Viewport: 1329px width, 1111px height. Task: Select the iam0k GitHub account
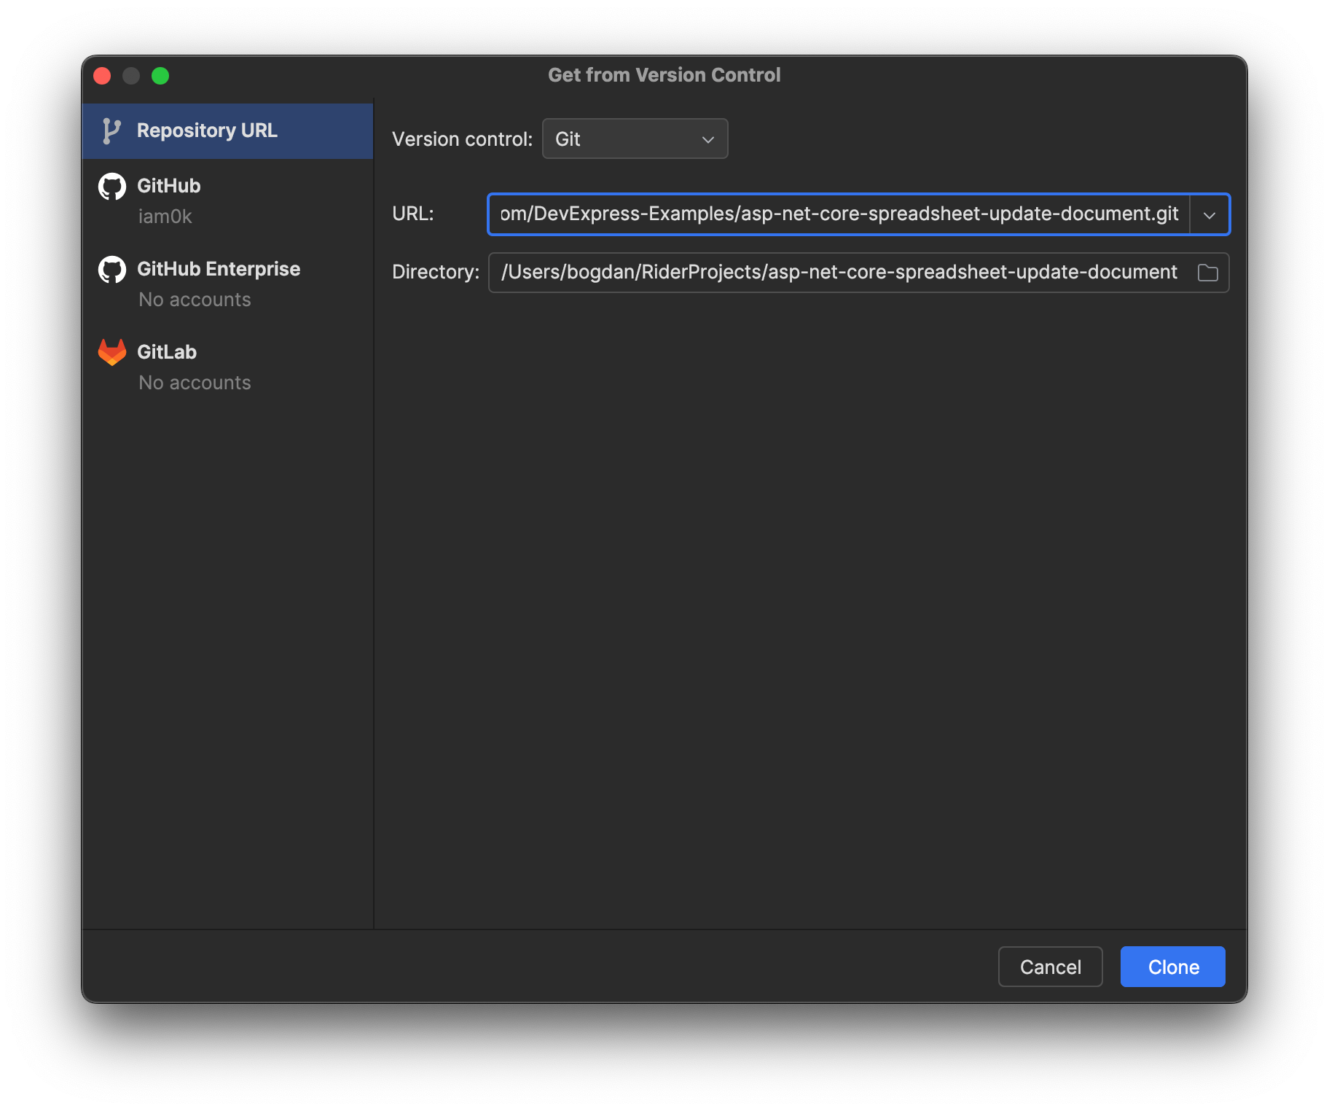165,217
